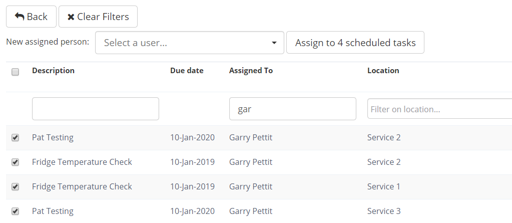Viewport: 512px width, 223px height.
Task: Sort by the Due date column header
Action: [x=187, y=71]
